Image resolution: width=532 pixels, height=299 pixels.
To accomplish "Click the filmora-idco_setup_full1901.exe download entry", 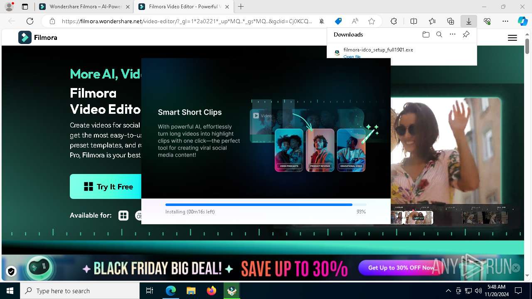I will pyautogui.click(x=378, y=50).
